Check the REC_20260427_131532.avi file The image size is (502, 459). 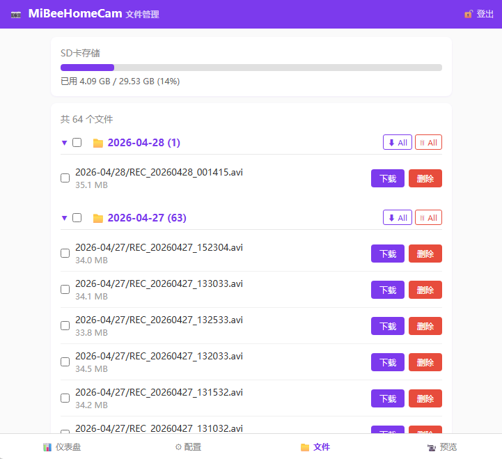tap(65, 398)
